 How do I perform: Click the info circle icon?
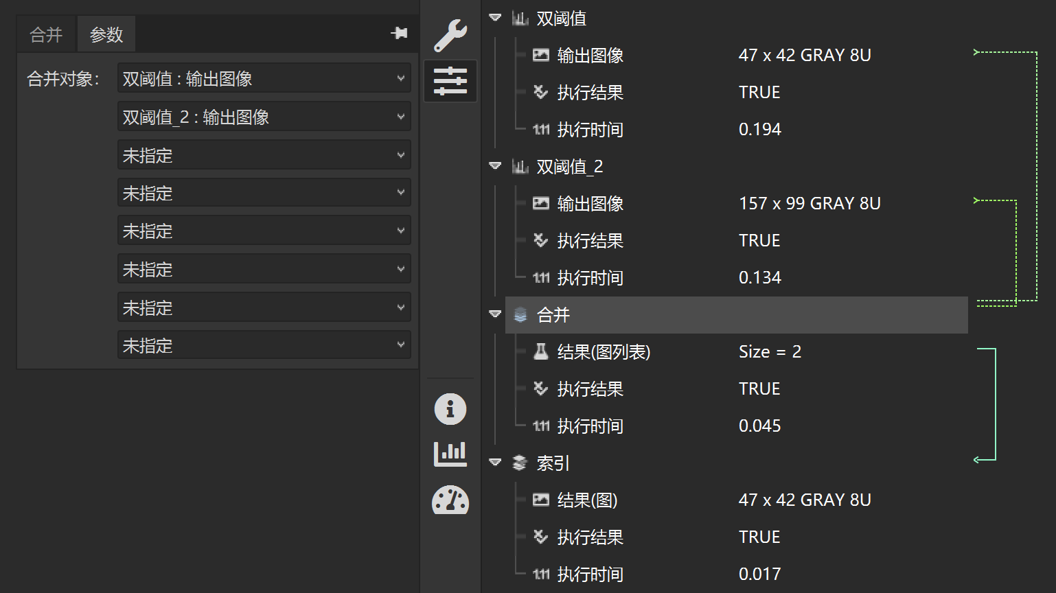(x=450, y=410)
